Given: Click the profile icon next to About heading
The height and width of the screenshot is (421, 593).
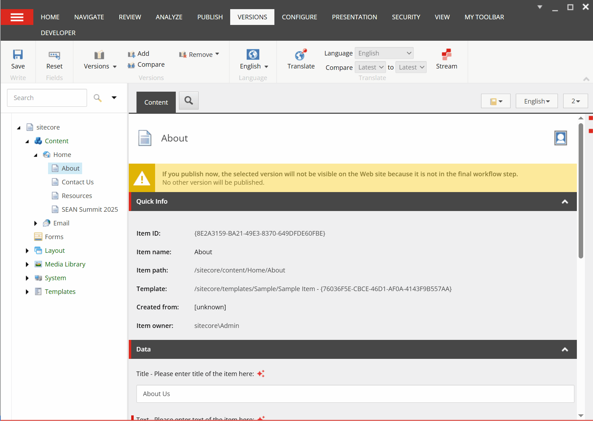Looking at the screenshot, I should pyautogui.click(x=560, y=138).
